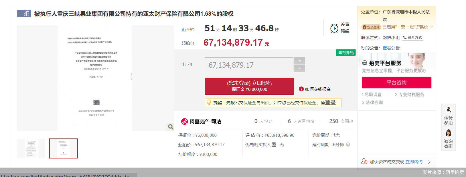Click the magnifier icon on document preview
466x177 pixels.
pos(171,127)
